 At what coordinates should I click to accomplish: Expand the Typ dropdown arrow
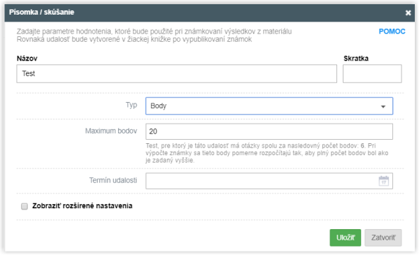point(383,106)
